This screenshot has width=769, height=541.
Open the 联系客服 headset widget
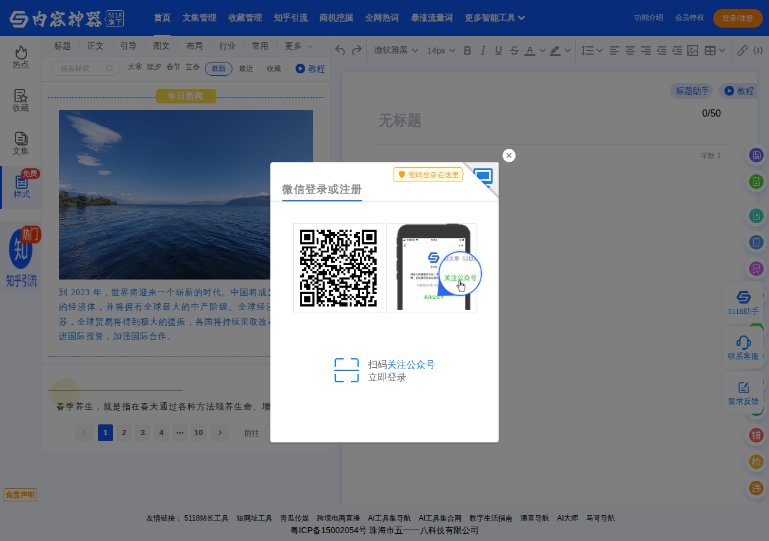click(743, 348)
